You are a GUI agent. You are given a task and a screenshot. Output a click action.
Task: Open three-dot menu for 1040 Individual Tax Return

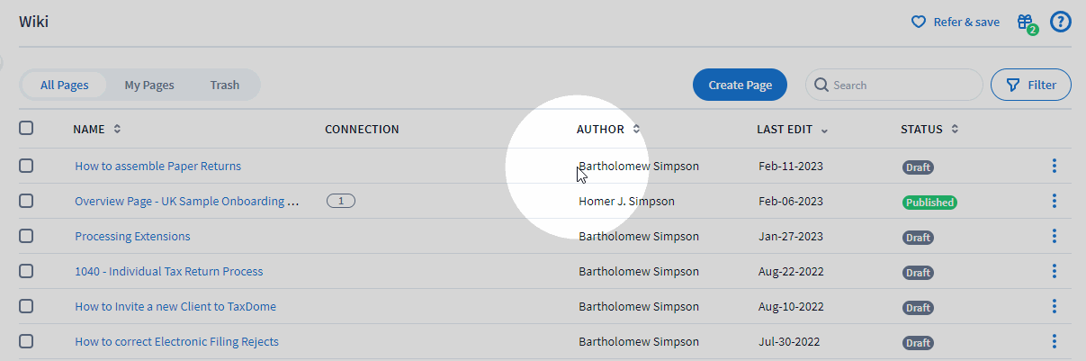pyautogui.click(x=1054, y=272)
